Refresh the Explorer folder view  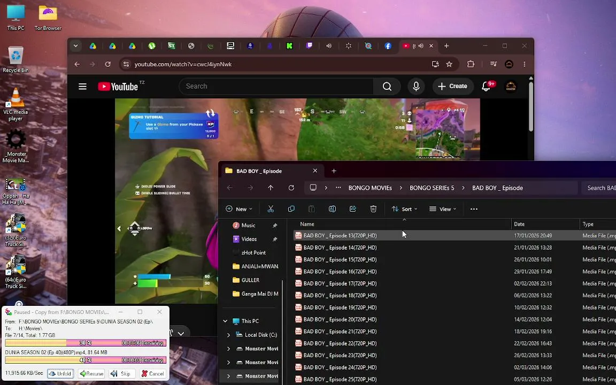click(291, 188)
